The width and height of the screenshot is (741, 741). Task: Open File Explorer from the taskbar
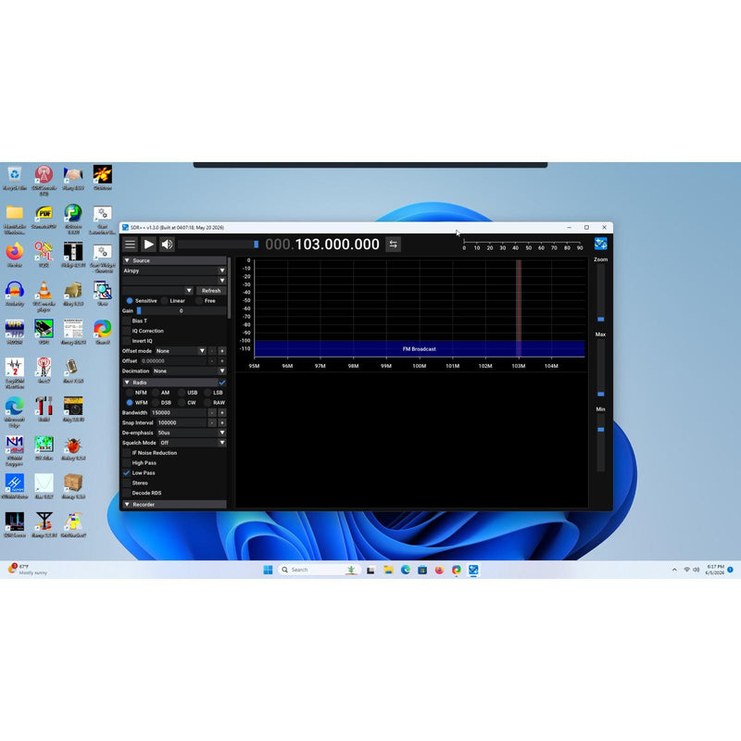coord(388,570)
